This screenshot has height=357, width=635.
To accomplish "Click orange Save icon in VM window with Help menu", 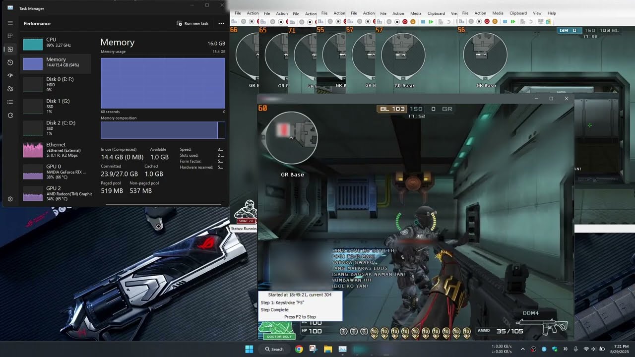I will [495, 22].
